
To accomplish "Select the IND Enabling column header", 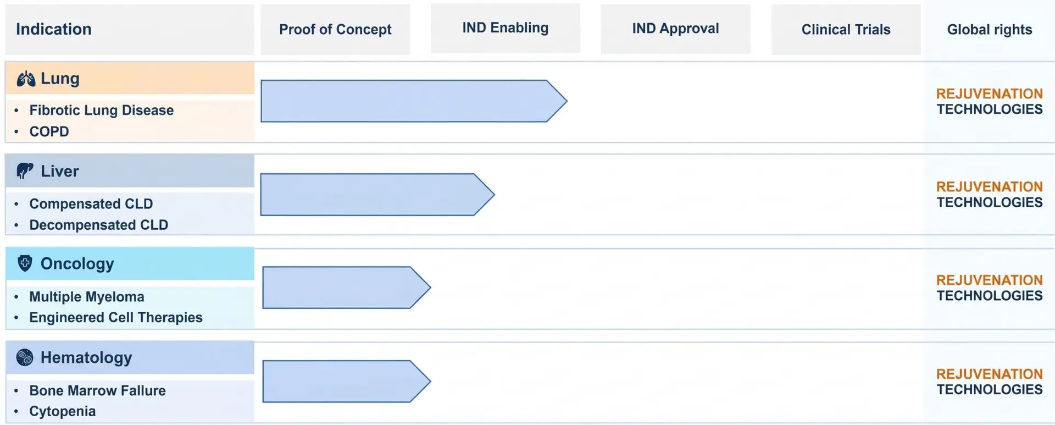I will [505, 28].
